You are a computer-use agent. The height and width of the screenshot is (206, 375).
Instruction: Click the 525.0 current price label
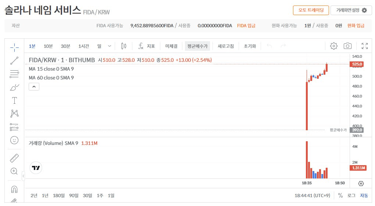click(x=357, y=64)
